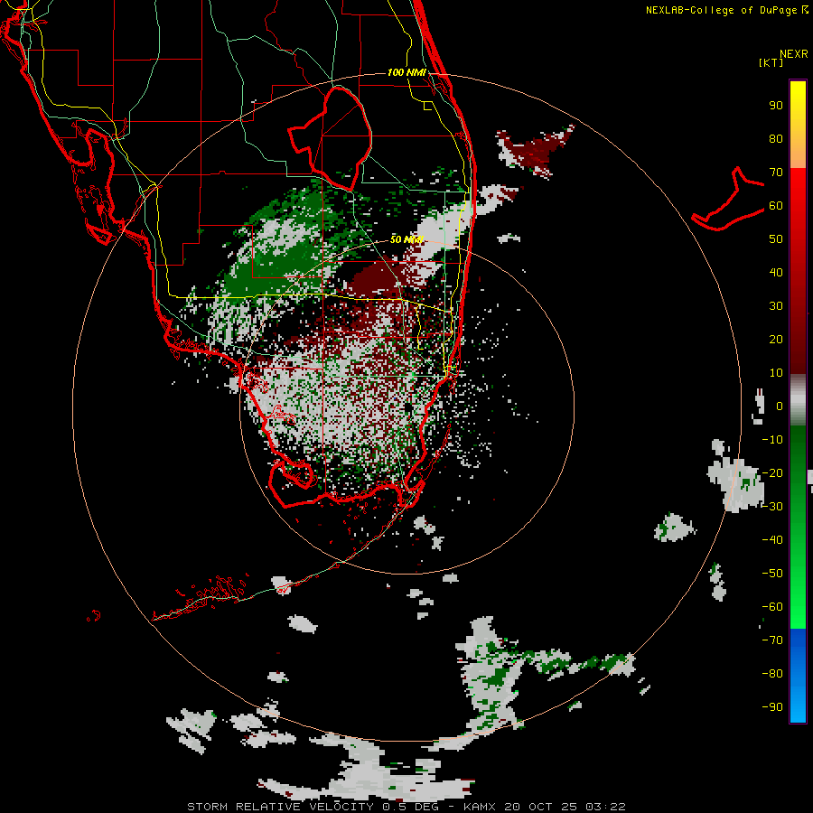Click the Storm Relative Velocity title caption
The width and height of the screenshot is (813, 813).
pos(281,807)
